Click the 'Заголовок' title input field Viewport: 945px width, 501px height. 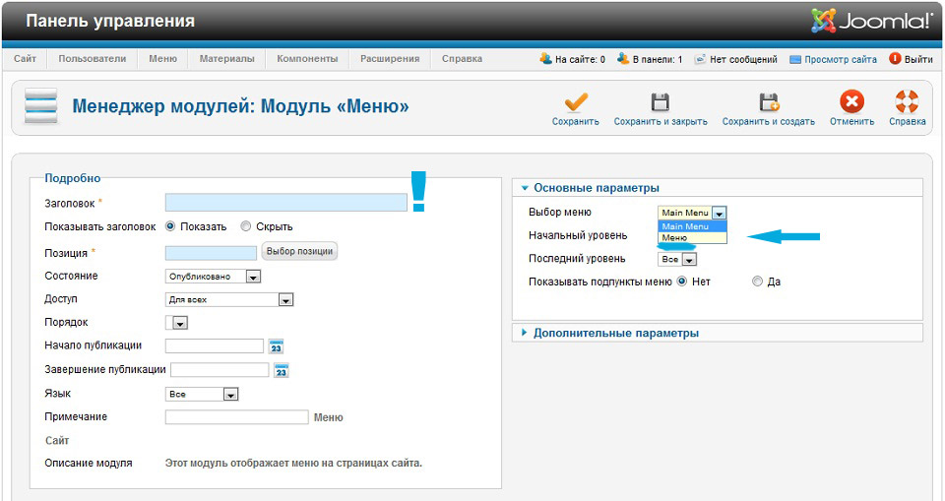point(285,203)
